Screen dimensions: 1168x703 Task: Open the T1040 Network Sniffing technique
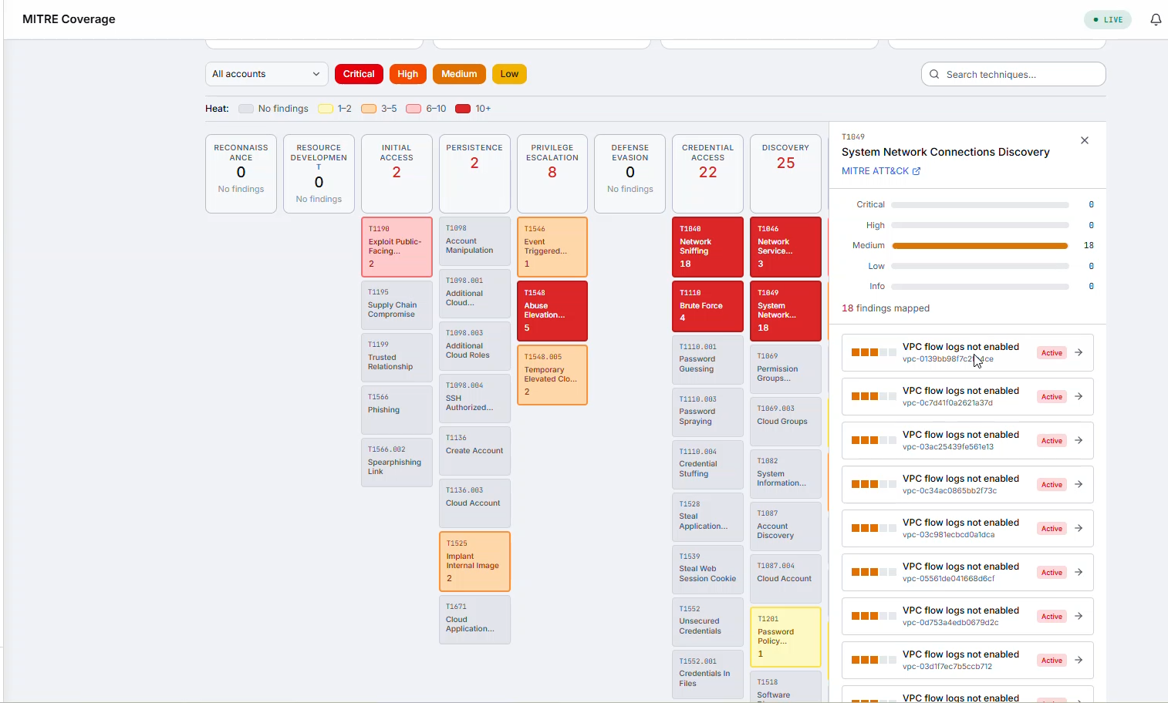[707, 247]
